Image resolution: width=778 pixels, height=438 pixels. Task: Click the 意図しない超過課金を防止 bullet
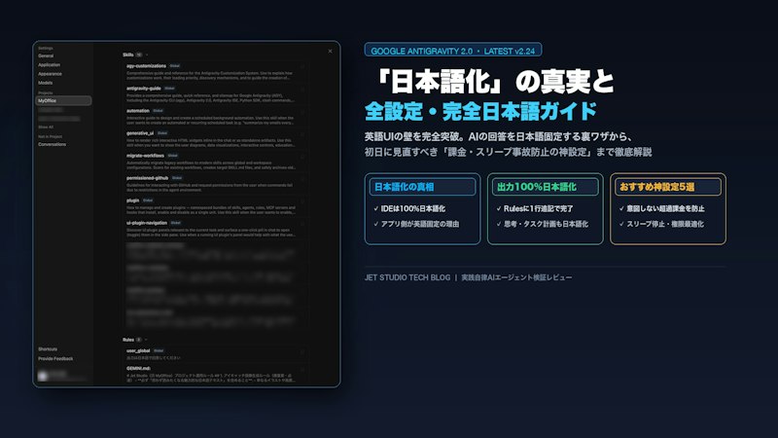pos(662,208)
